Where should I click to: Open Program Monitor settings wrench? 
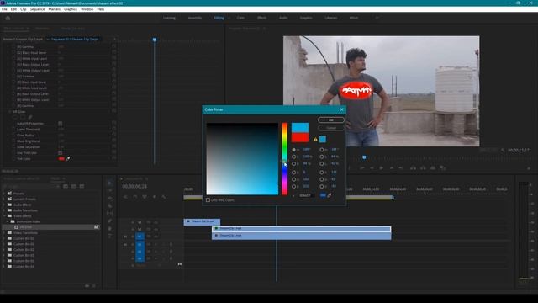point(503,150)
